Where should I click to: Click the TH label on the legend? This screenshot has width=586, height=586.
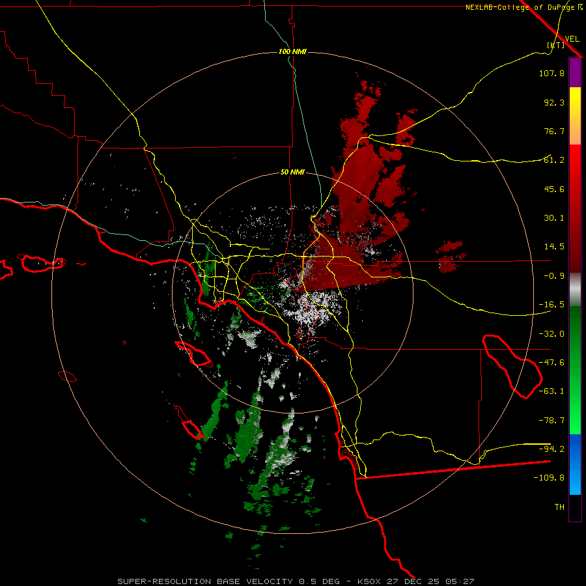(x=559, y=507)
